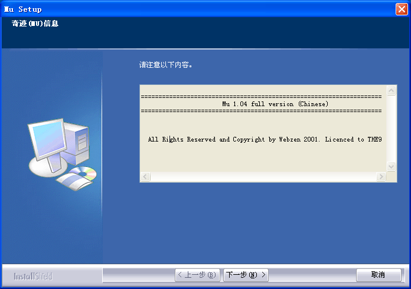
Task: Click the vertical scrollbar track
Action: tap(391, 129)
